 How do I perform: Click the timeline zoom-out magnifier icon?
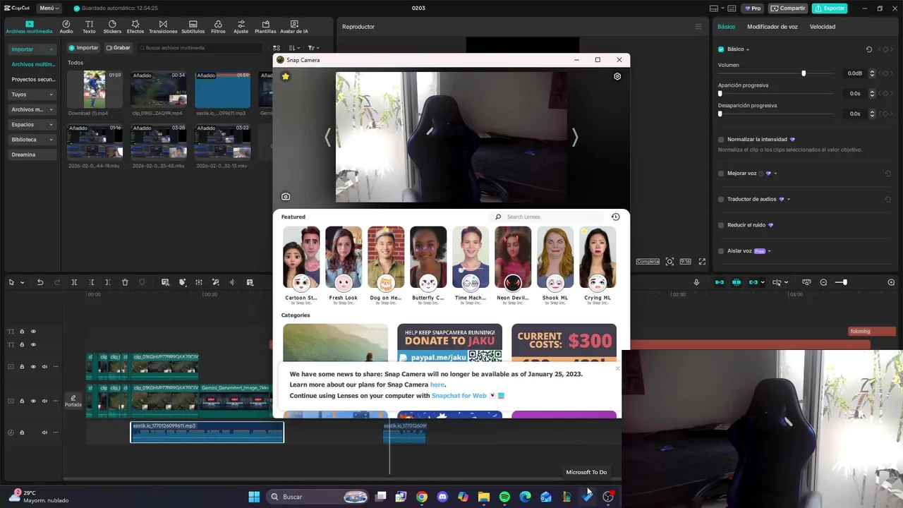pos(823,282)
